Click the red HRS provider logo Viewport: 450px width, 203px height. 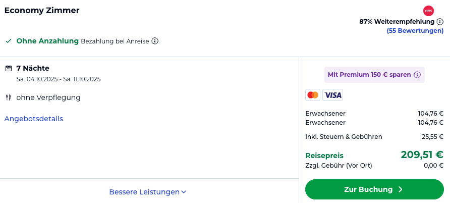point(428,11)
